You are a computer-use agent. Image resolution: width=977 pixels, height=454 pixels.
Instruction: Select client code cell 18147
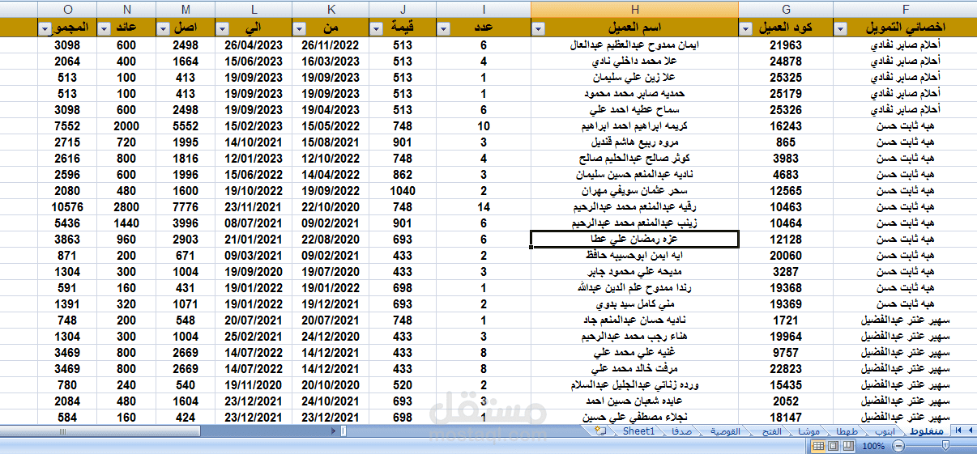coord(786,417)
